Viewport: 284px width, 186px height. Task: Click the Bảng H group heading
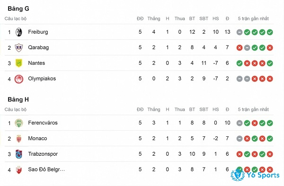pyautogui.click(x=18, y=99)
